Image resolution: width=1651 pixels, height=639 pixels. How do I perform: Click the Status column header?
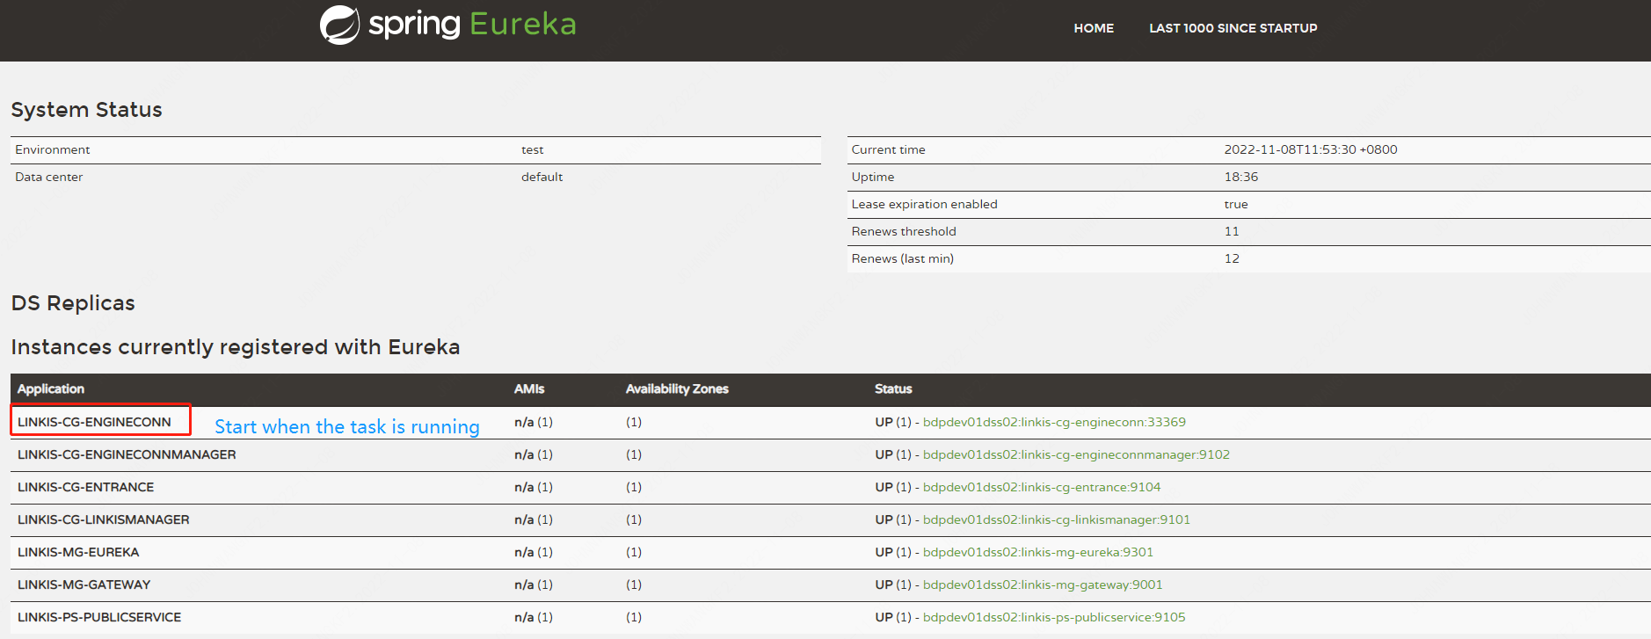(892, 388)
